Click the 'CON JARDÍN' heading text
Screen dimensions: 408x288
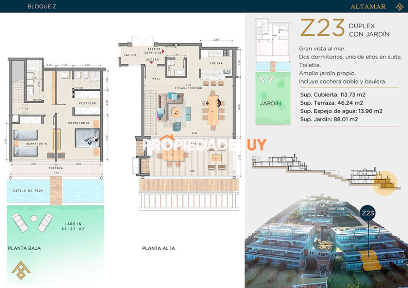pyautogui.click(x=369, y=34)
